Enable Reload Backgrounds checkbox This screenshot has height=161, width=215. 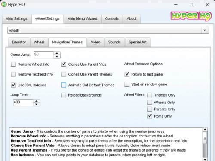click(64, 95)
